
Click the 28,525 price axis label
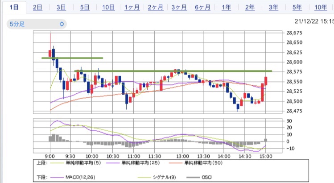(294, 91)
